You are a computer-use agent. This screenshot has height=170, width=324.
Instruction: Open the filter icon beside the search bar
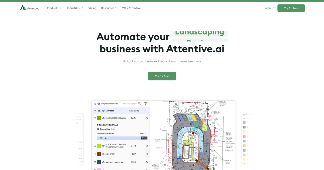(x=146, y=104)
